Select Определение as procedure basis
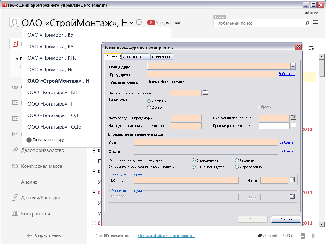Screen dimensions: 326x245 193,160
